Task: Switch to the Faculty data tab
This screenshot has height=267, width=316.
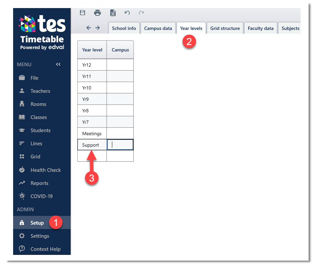Action: coord(261,28)
